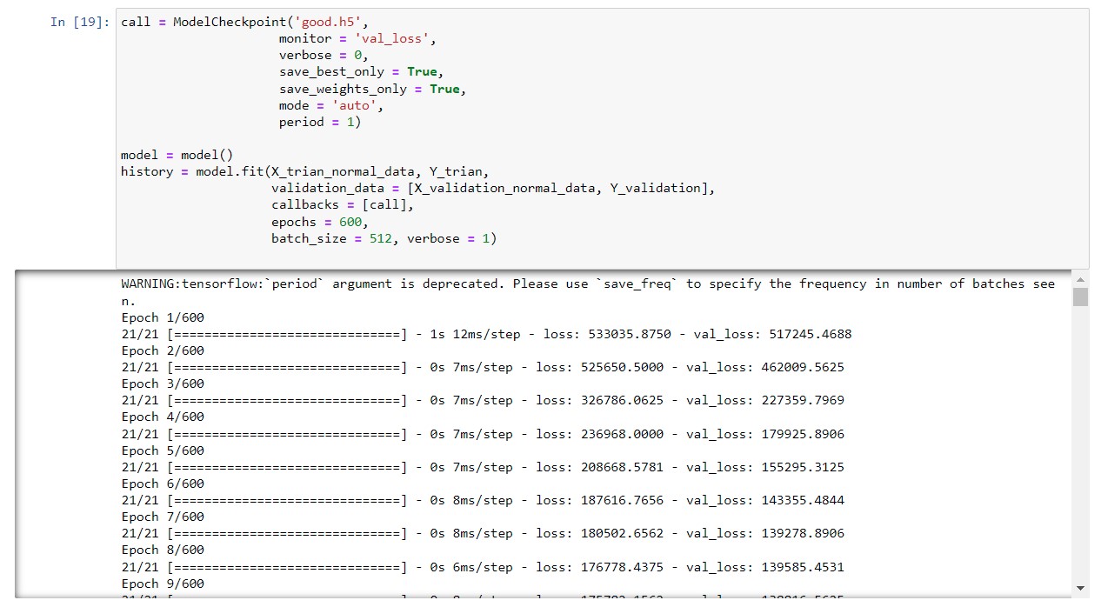Click the line "save_best_only = True,"

click(362, 71)
